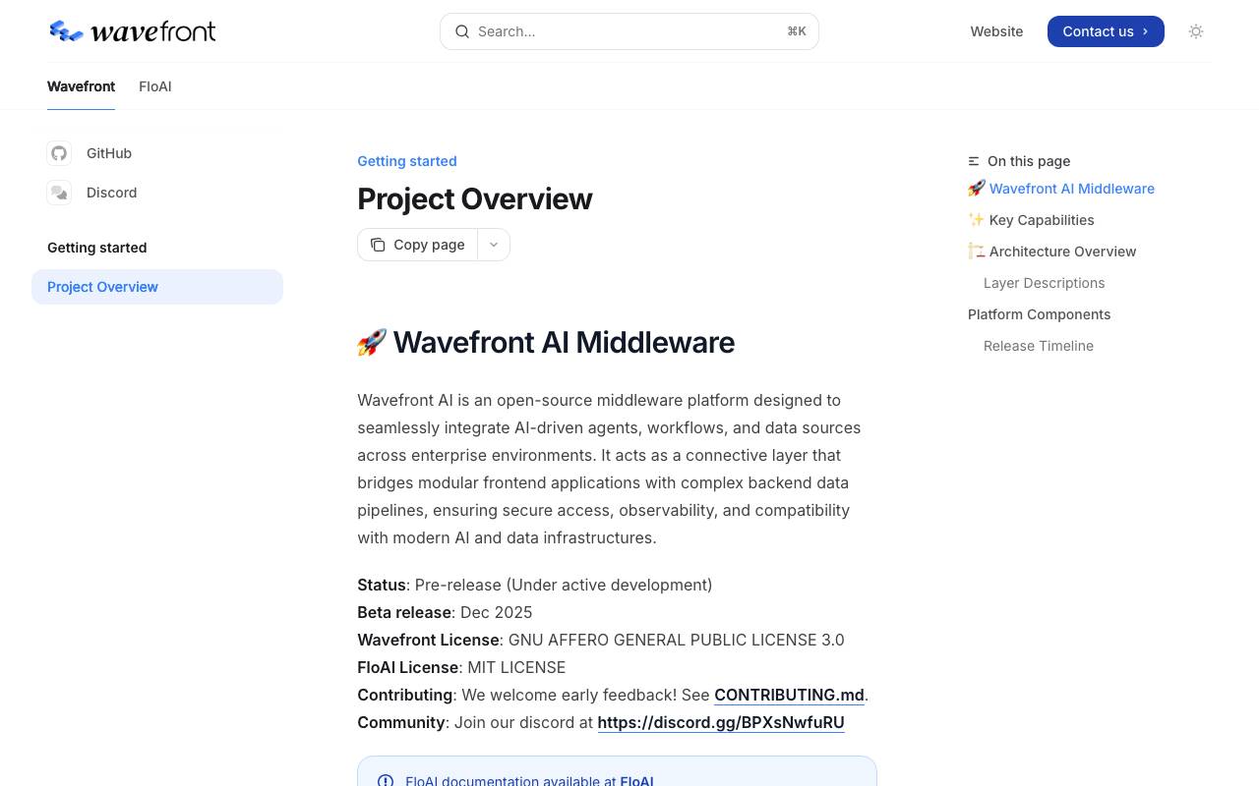Image resolution: width=1259 pixels, height=786 pixels.
Task: Click the Getting started sidebar heading
Action: click(97, 248)
